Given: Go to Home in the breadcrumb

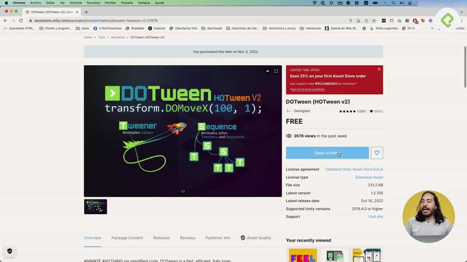Looking at the screenshot, I should click(88, 37).
